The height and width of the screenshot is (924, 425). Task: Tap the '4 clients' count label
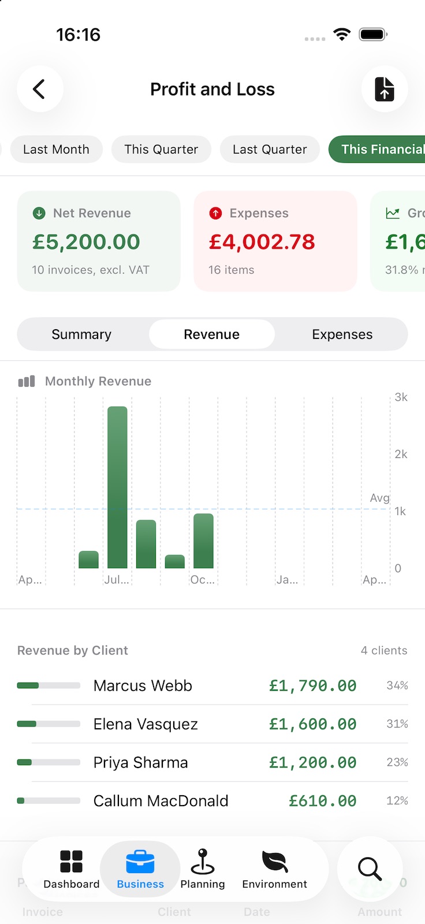(x=384, y=650)
